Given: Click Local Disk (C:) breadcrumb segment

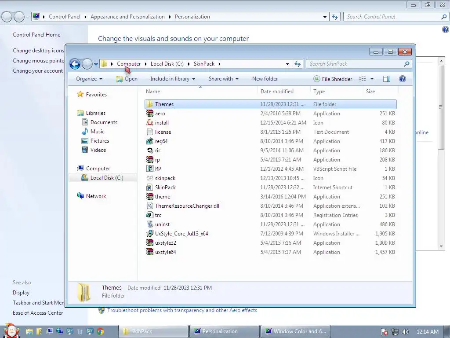Looking at the screenshot, I should (x=167, y=64).
